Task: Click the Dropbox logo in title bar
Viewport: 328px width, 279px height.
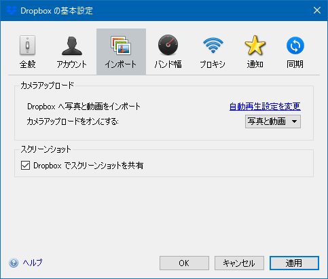Action: [x=11, y=10]
